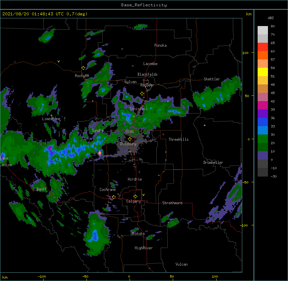Image resolution: width=288 pixels, height=281 pixels.
Task: Click the RedDeer city label
Action: [x=147, y=85]
